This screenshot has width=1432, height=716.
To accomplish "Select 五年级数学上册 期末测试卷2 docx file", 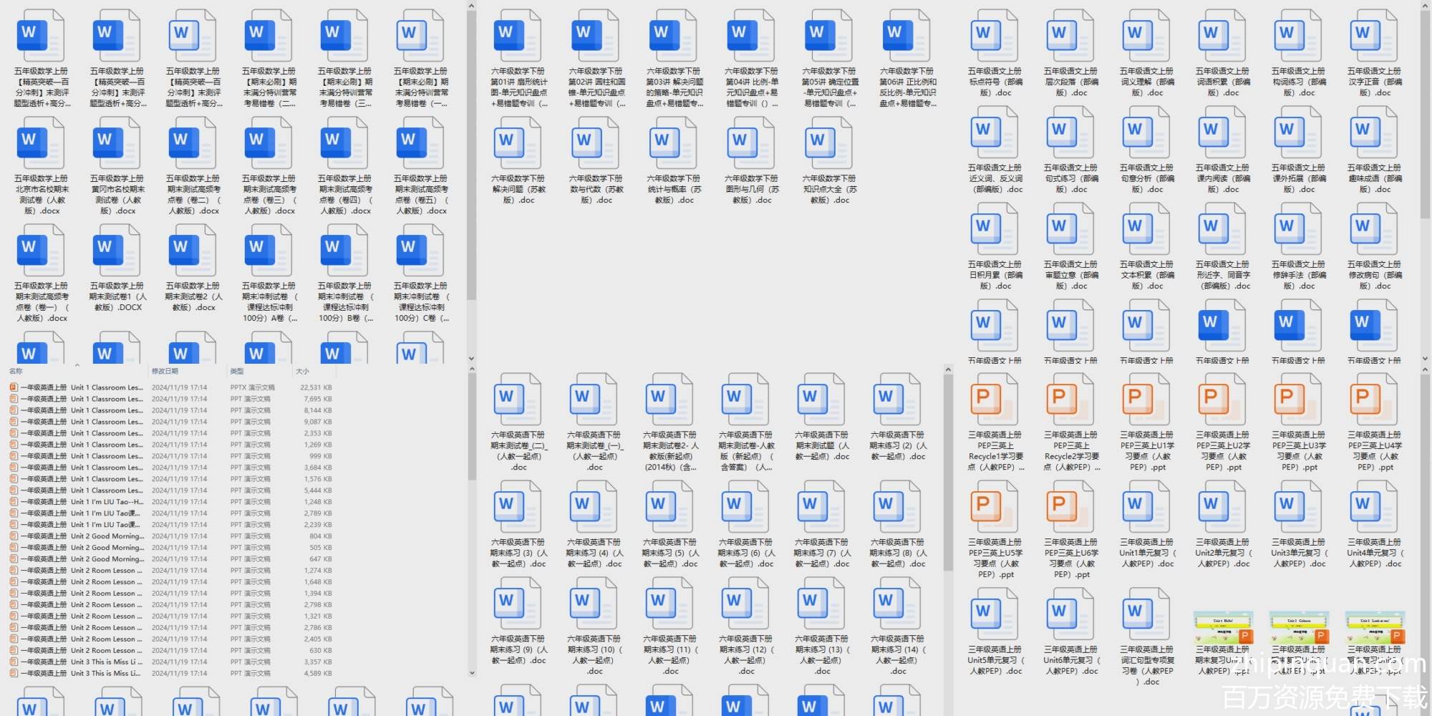I will (193, 268).
